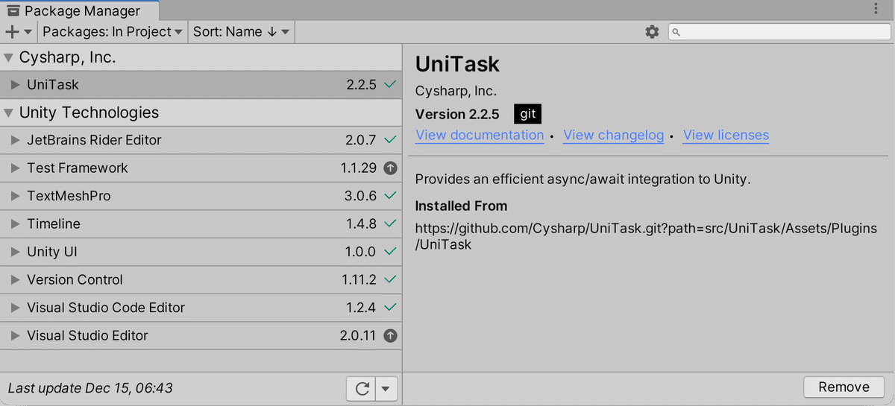This screenshot has width=895, height=406.
Task: Select the Package Manager tab
Action: [x=73, y=11]
